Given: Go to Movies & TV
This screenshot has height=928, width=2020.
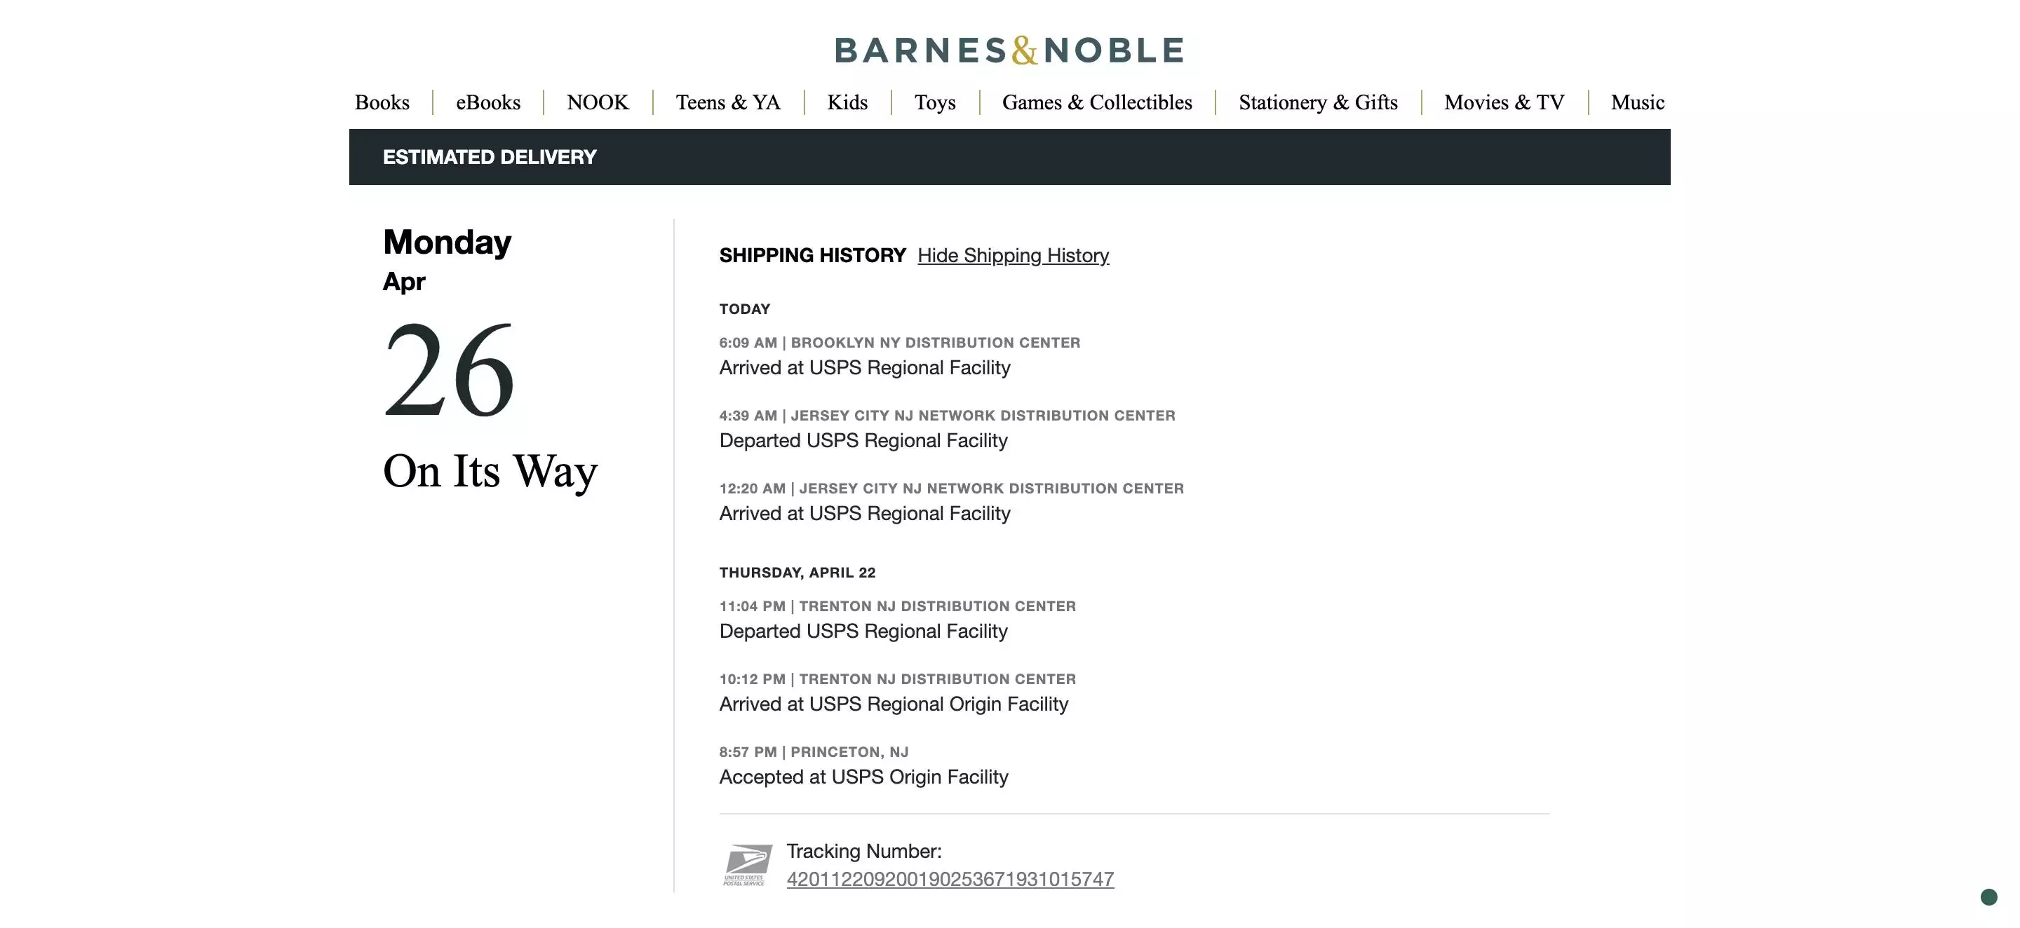Looking at the screenshot, I should 1504,102.
